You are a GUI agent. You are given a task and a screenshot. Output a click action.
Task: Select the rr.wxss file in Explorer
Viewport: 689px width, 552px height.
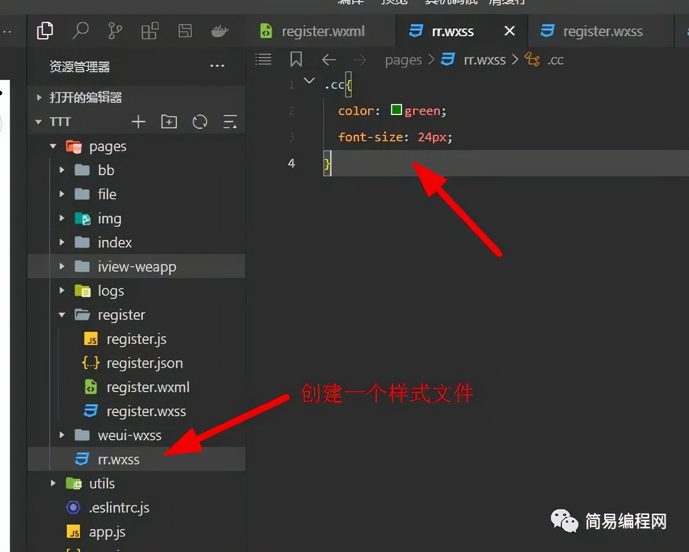(x=119, y=459)
